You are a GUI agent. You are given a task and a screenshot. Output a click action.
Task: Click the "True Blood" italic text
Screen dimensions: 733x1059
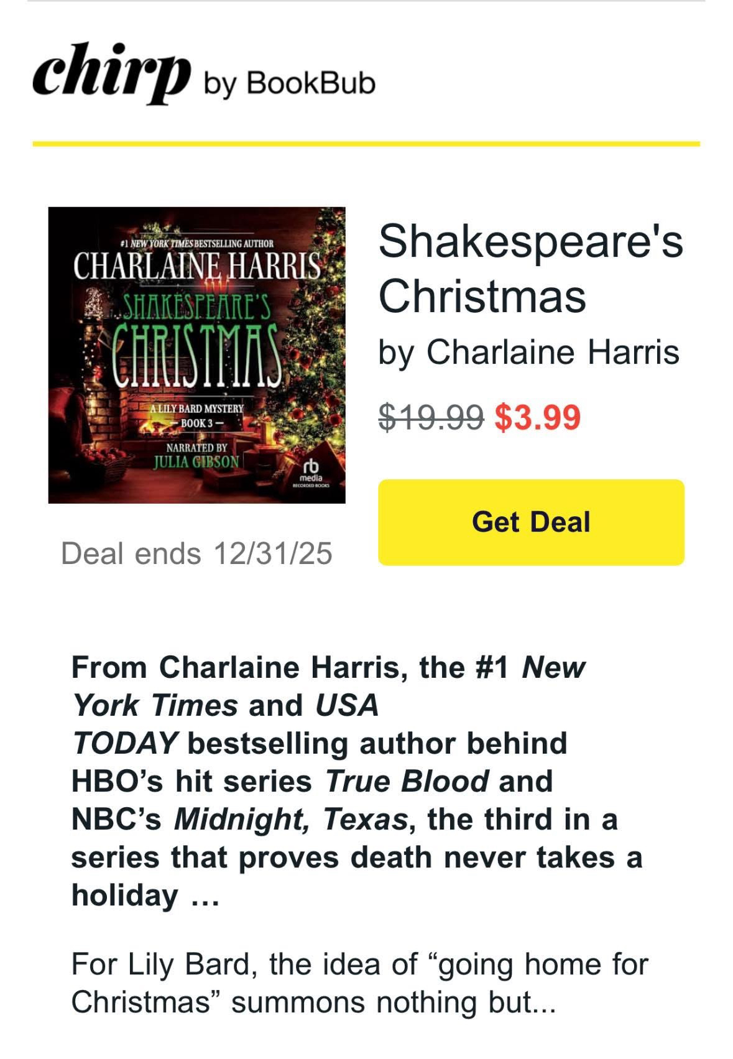(407, 781)
